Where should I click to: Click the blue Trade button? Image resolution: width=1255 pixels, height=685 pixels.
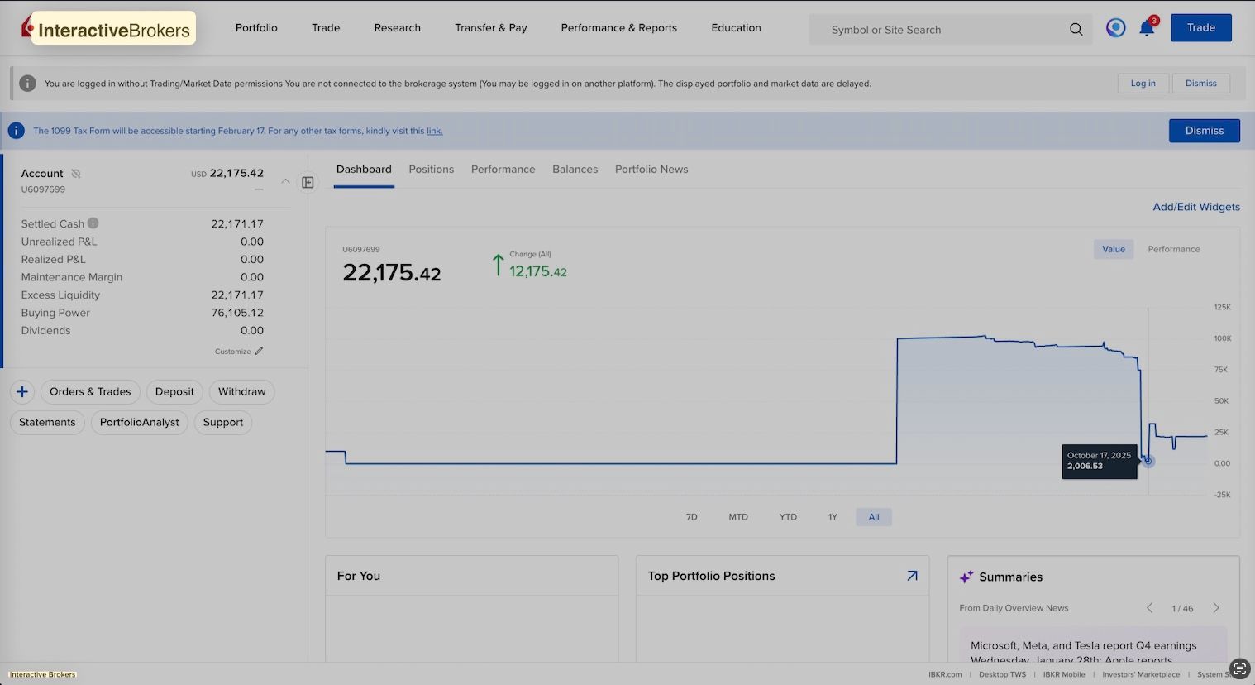(1201, 28)
